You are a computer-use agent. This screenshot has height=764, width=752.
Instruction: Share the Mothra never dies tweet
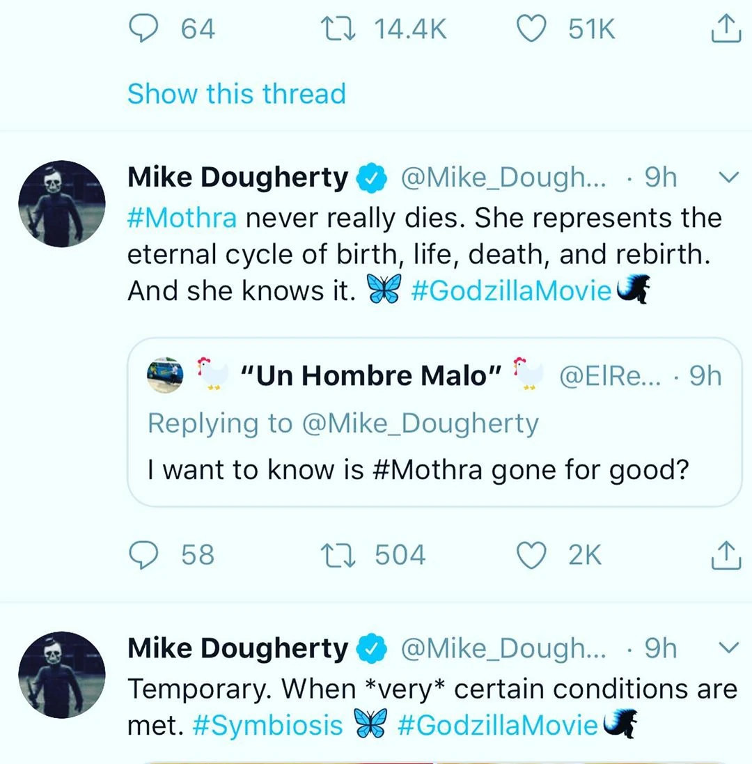pyautogui.click(x=726, y=555)
